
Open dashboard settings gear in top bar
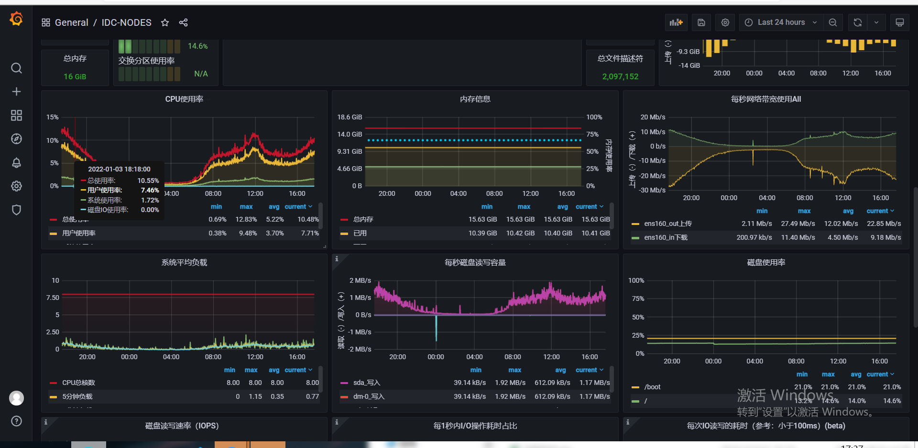(725, 22)
